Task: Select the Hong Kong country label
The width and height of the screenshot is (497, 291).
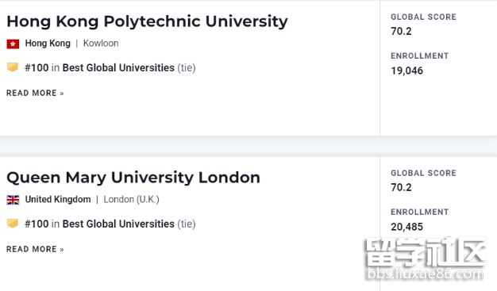Action: pos(48,44)
